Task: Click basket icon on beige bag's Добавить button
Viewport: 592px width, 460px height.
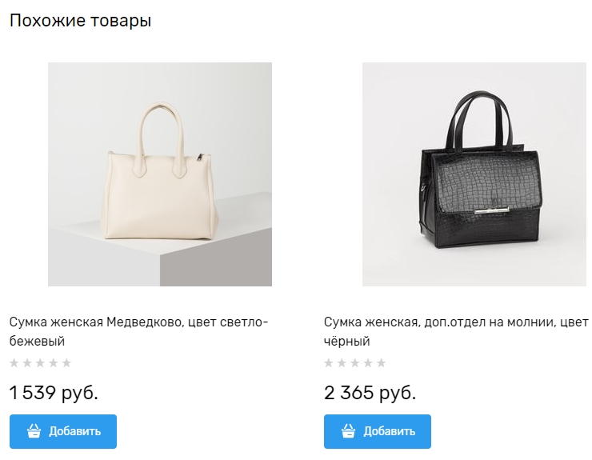Action: point(34,431)
